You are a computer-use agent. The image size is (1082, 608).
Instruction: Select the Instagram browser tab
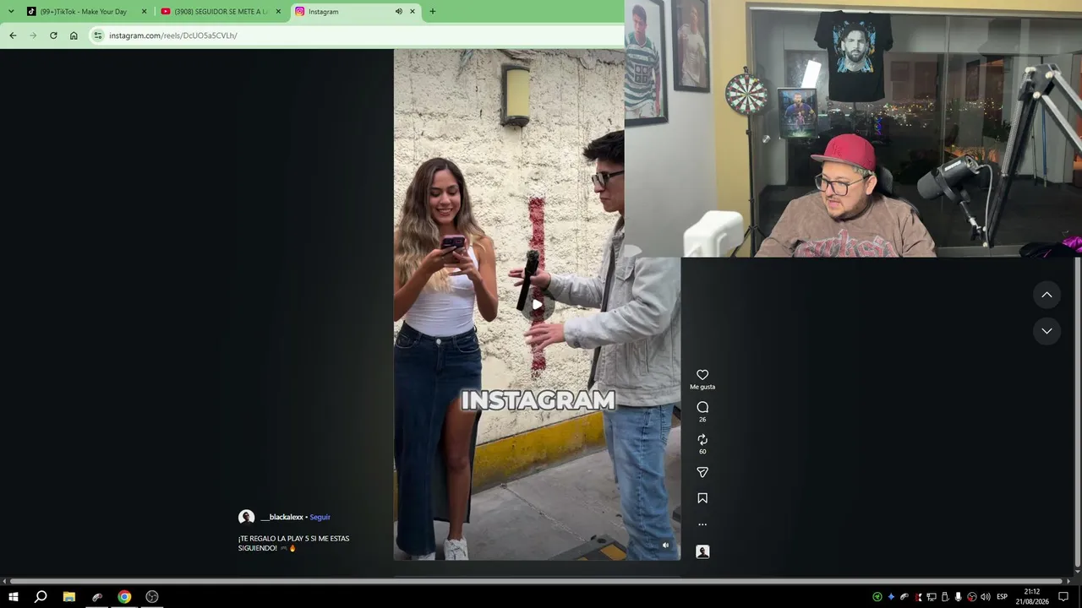(x=355, y=12)
